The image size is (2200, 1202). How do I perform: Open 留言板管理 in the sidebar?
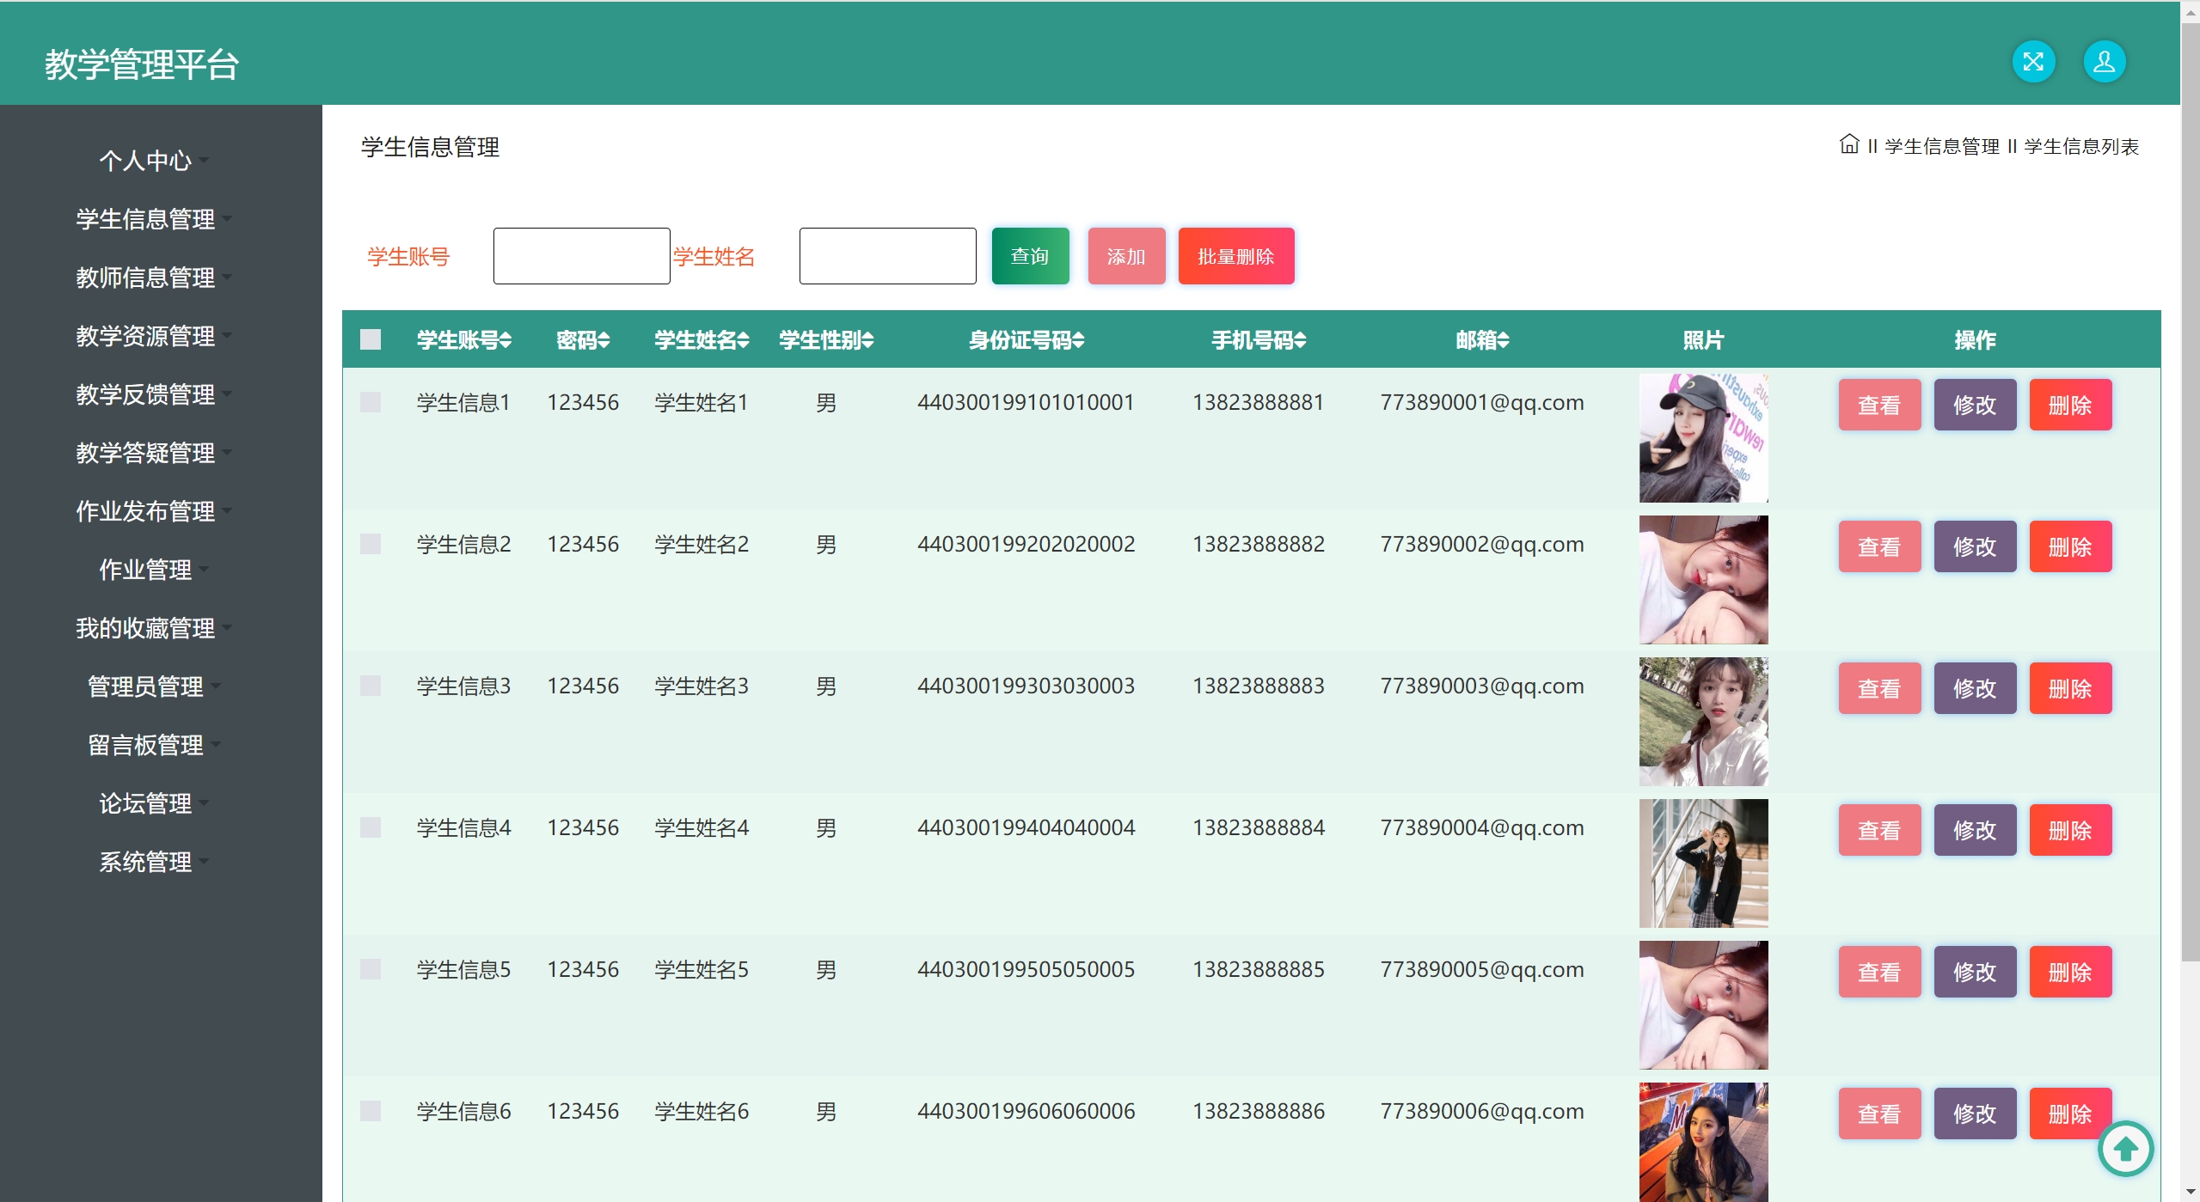[145, 745]
